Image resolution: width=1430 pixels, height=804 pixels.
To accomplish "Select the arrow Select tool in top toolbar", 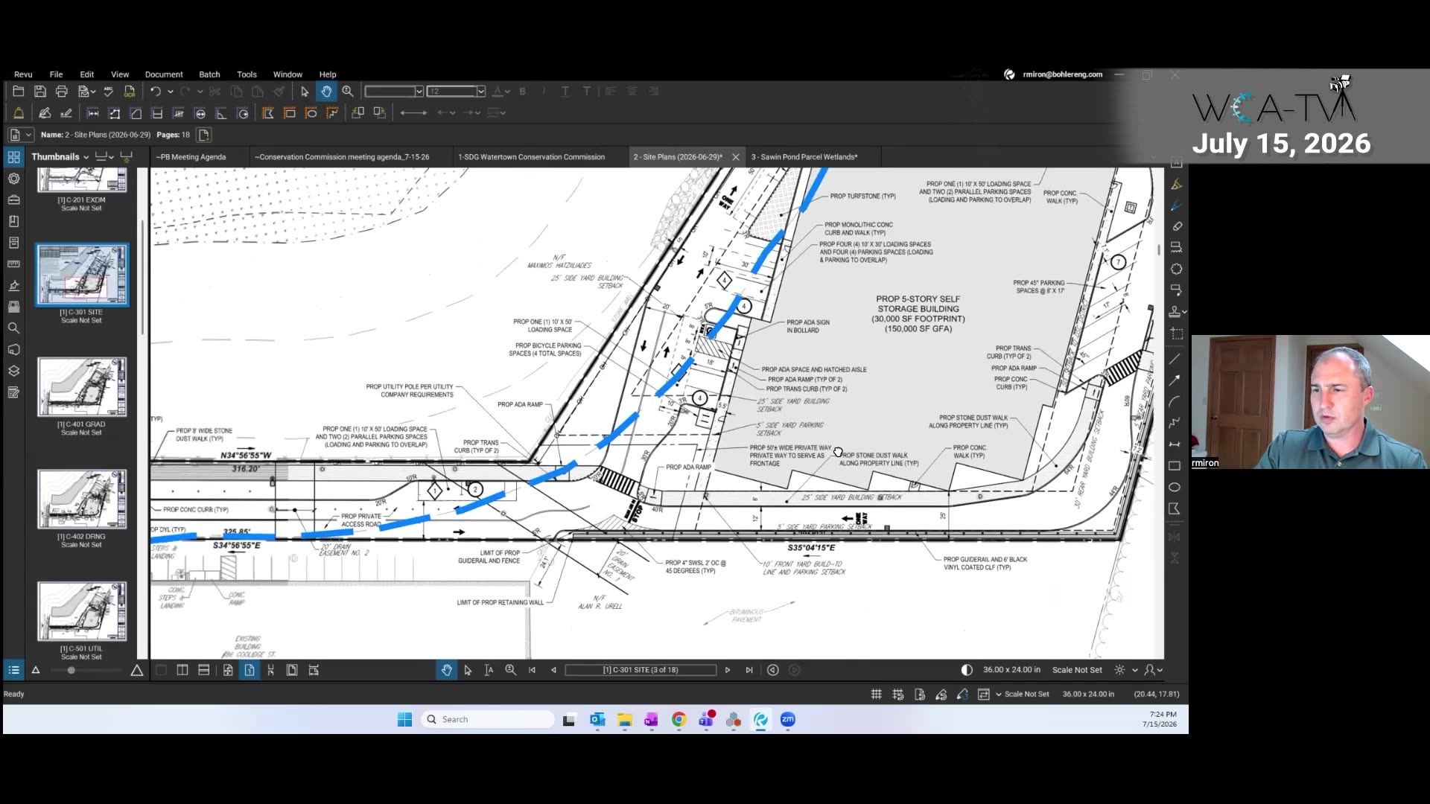I will (305, 92).
